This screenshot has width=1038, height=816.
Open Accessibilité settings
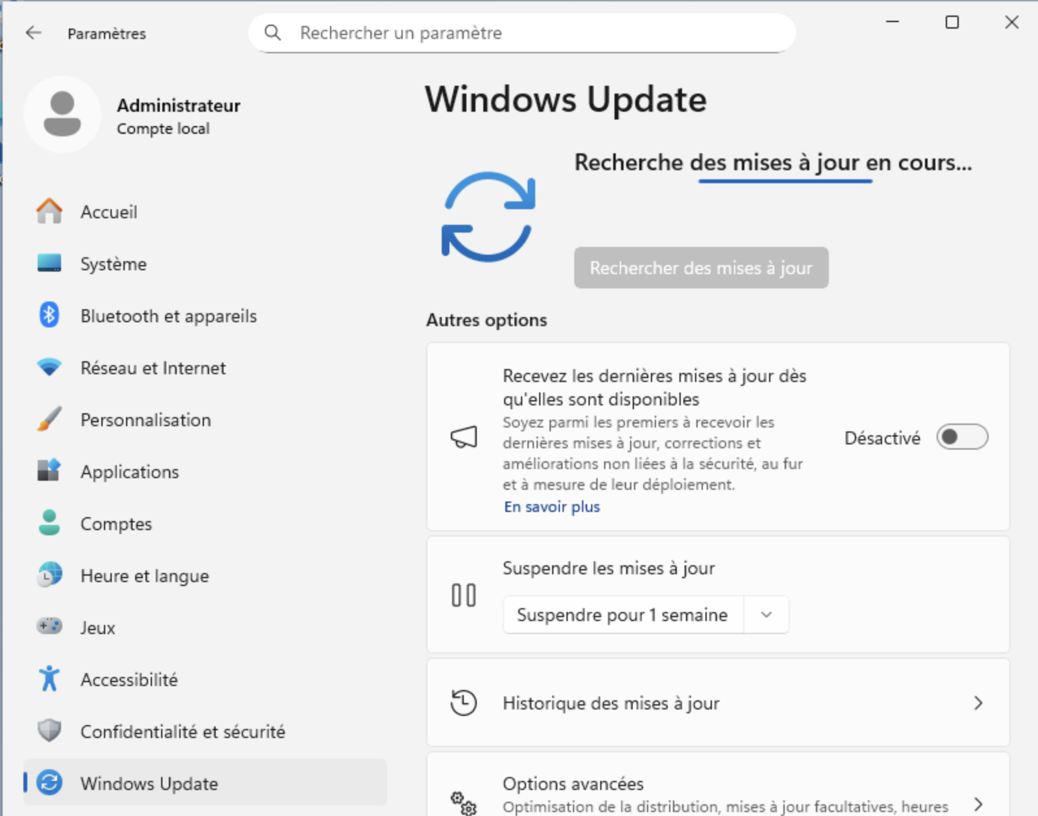pos(205,680)
